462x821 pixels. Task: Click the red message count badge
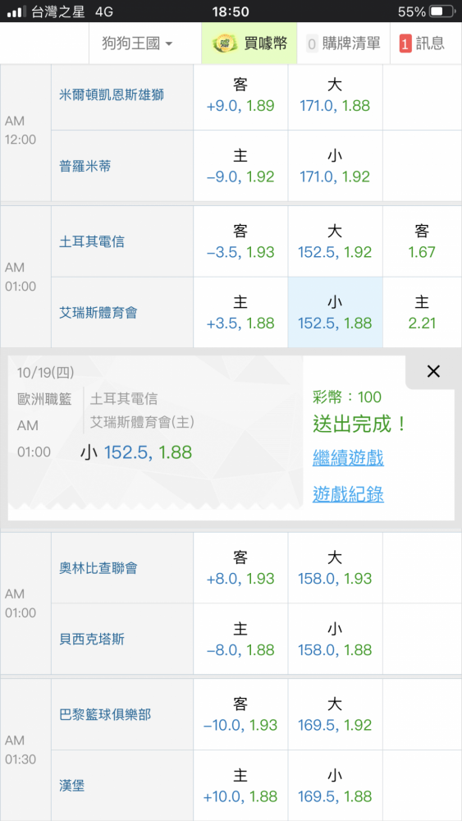click(405, 44)
